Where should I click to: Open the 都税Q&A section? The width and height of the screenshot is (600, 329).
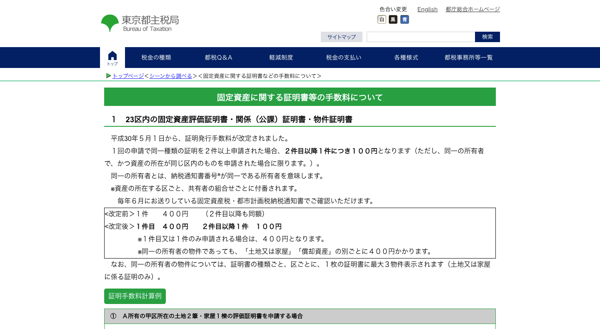(219, 57)
